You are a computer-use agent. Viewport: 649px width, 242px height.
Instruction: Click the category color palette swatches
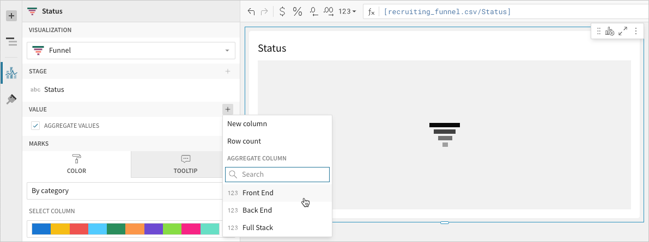(x=125, y=229)
